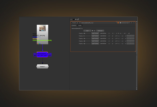157x107 pixels.
Task: Click the orange node color button
Action: point(118,23)
